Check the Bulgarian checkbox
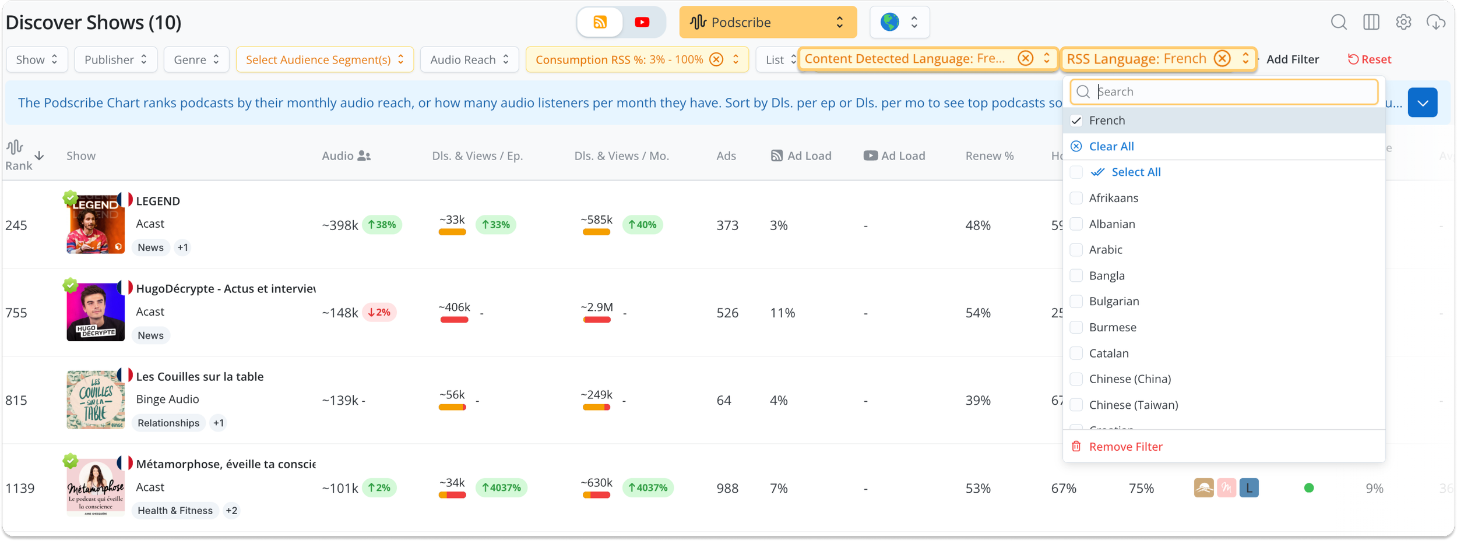Viewport: 1457px width, 541px height. 1076,301
